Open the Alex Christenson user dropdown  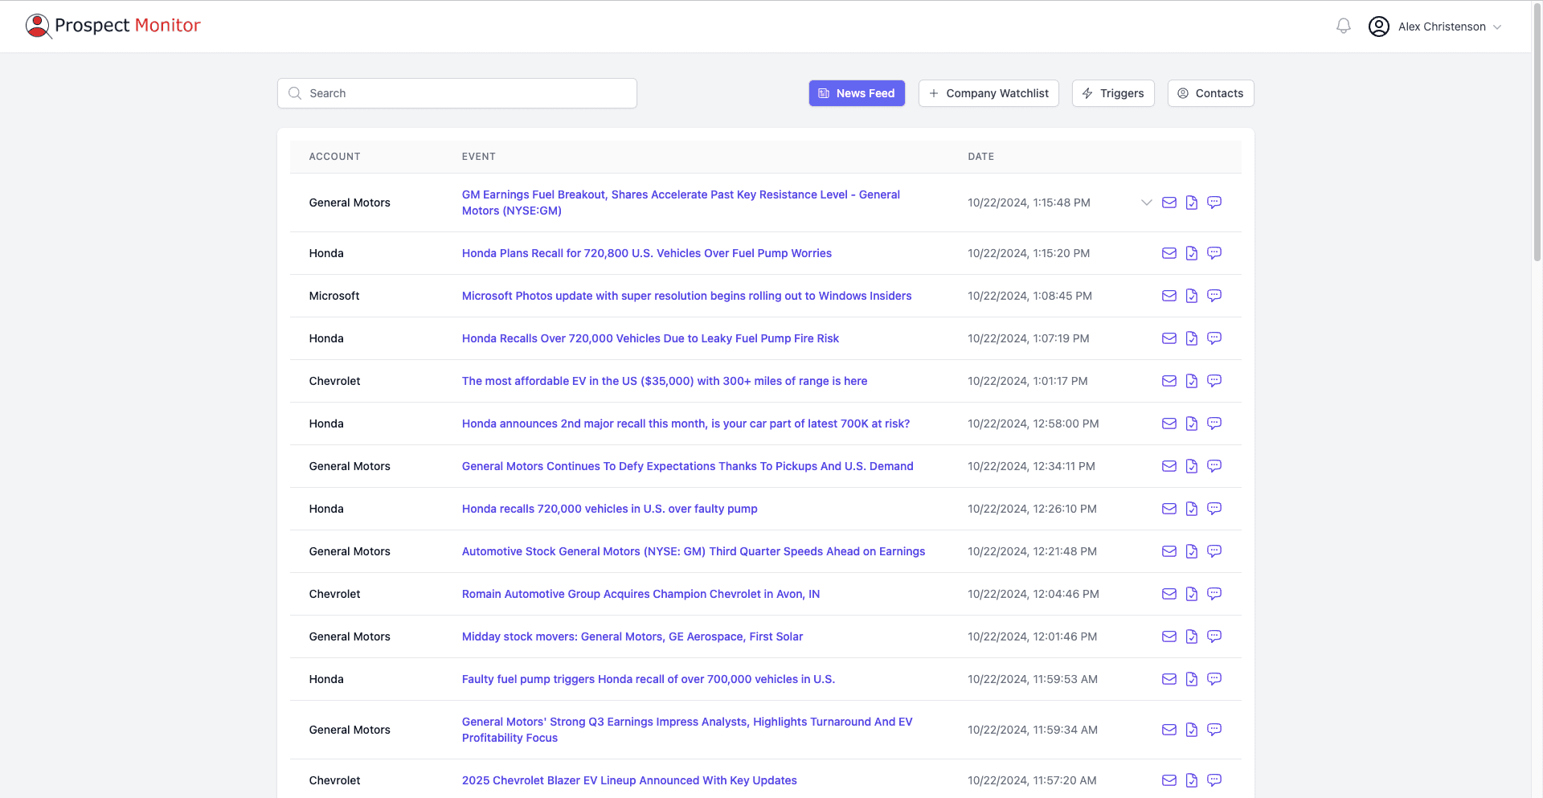[x=1435, y=27]
